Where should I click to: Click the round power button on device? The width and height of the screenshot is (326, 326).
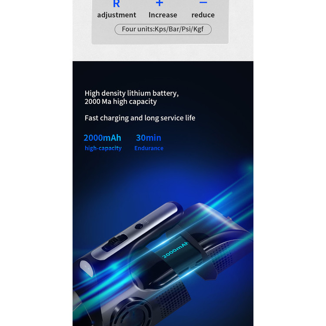tap(139, 226)
